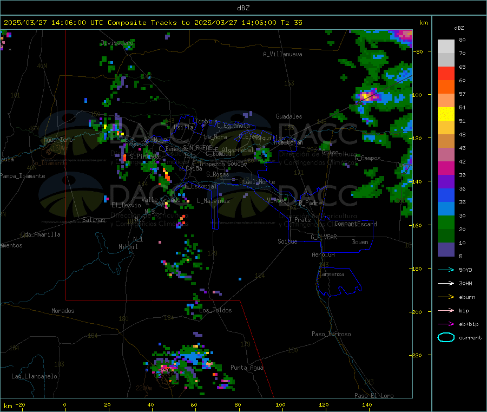This screenshot has height=412, width=487.
Task: Click the 30HM white arrow legend icon
Action: [x=446, y=283]
